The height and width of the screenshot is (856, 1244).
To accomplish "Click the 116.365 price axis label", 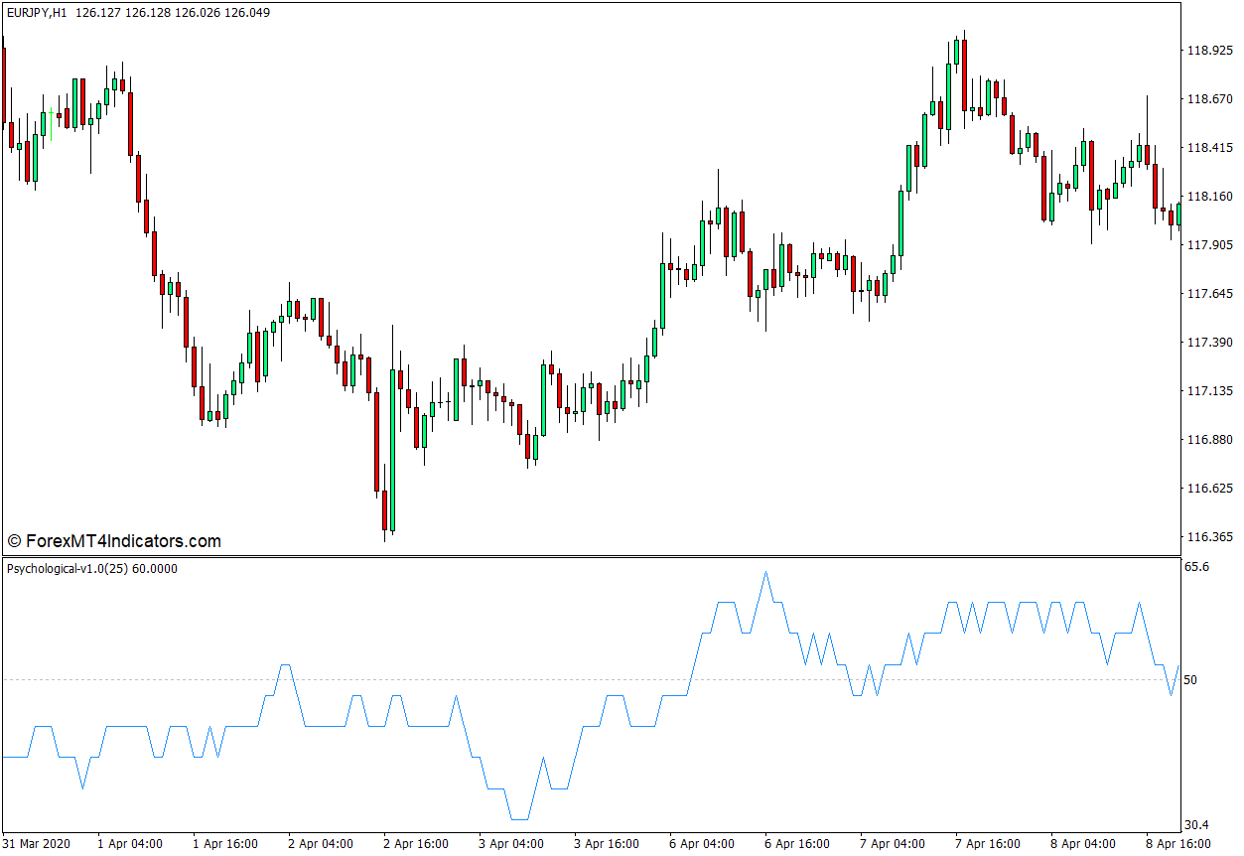I will (x=1208, y=537).
